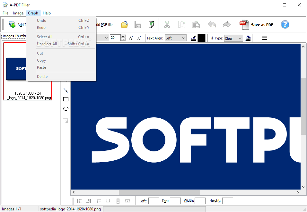Open help via blue question mark icon
Screen dimensions: 307x212
285,24
